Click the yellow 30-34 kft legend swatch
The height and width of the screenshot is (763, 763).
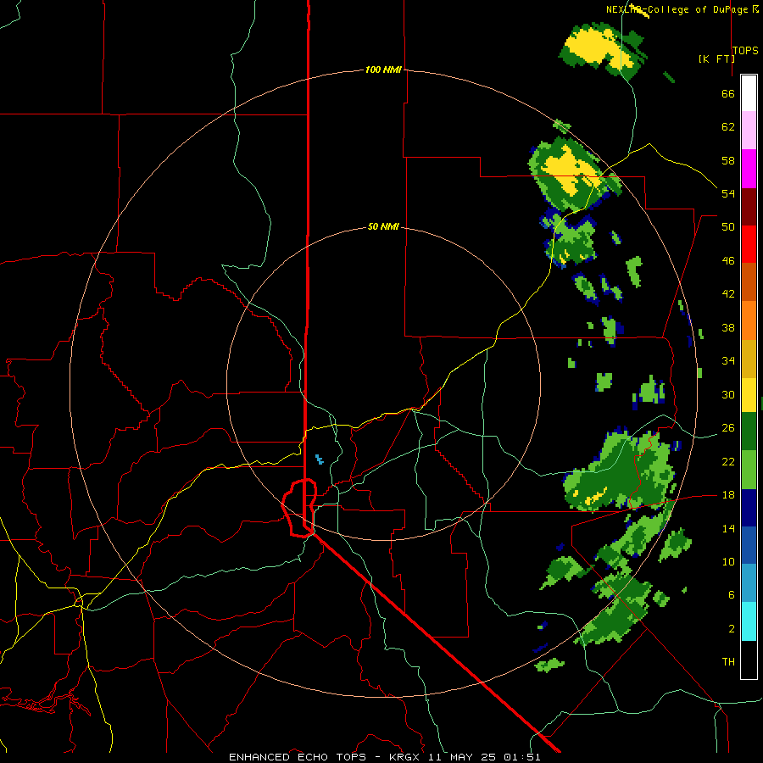(749, 395)
